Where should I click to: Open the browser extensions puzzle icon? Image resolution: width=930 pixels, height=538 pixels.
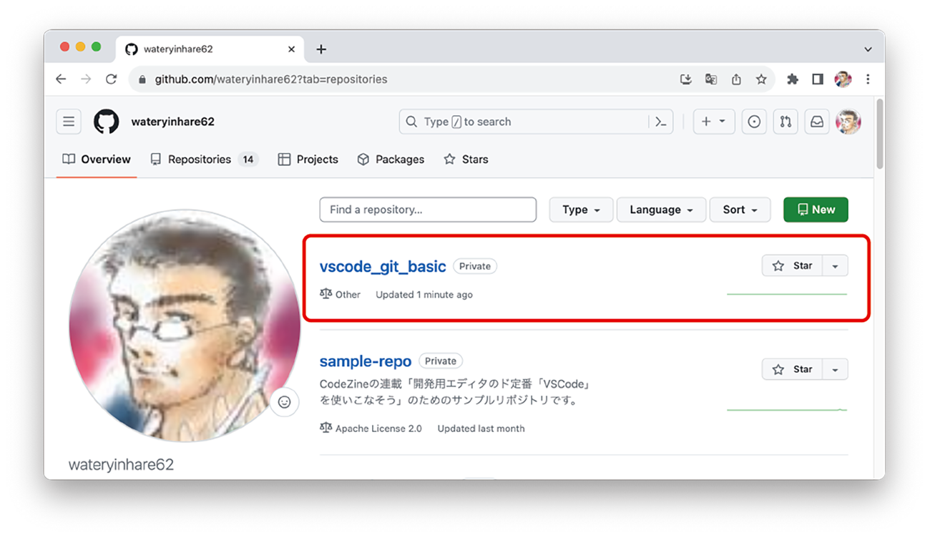pos(793,79)
